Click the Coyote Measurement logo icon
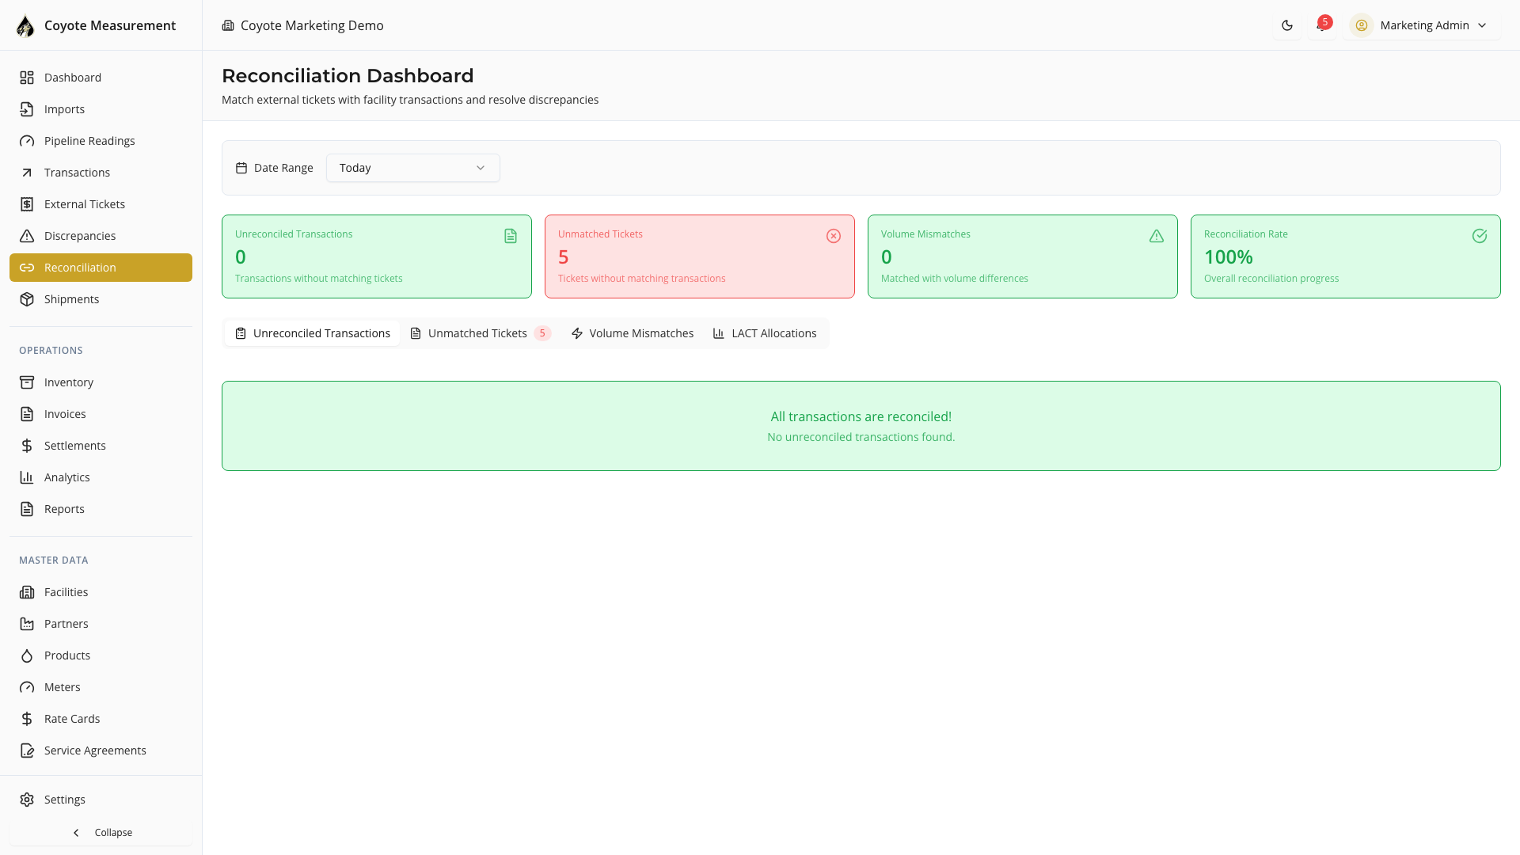The image size is (1520, 855). tap(25, 26)
